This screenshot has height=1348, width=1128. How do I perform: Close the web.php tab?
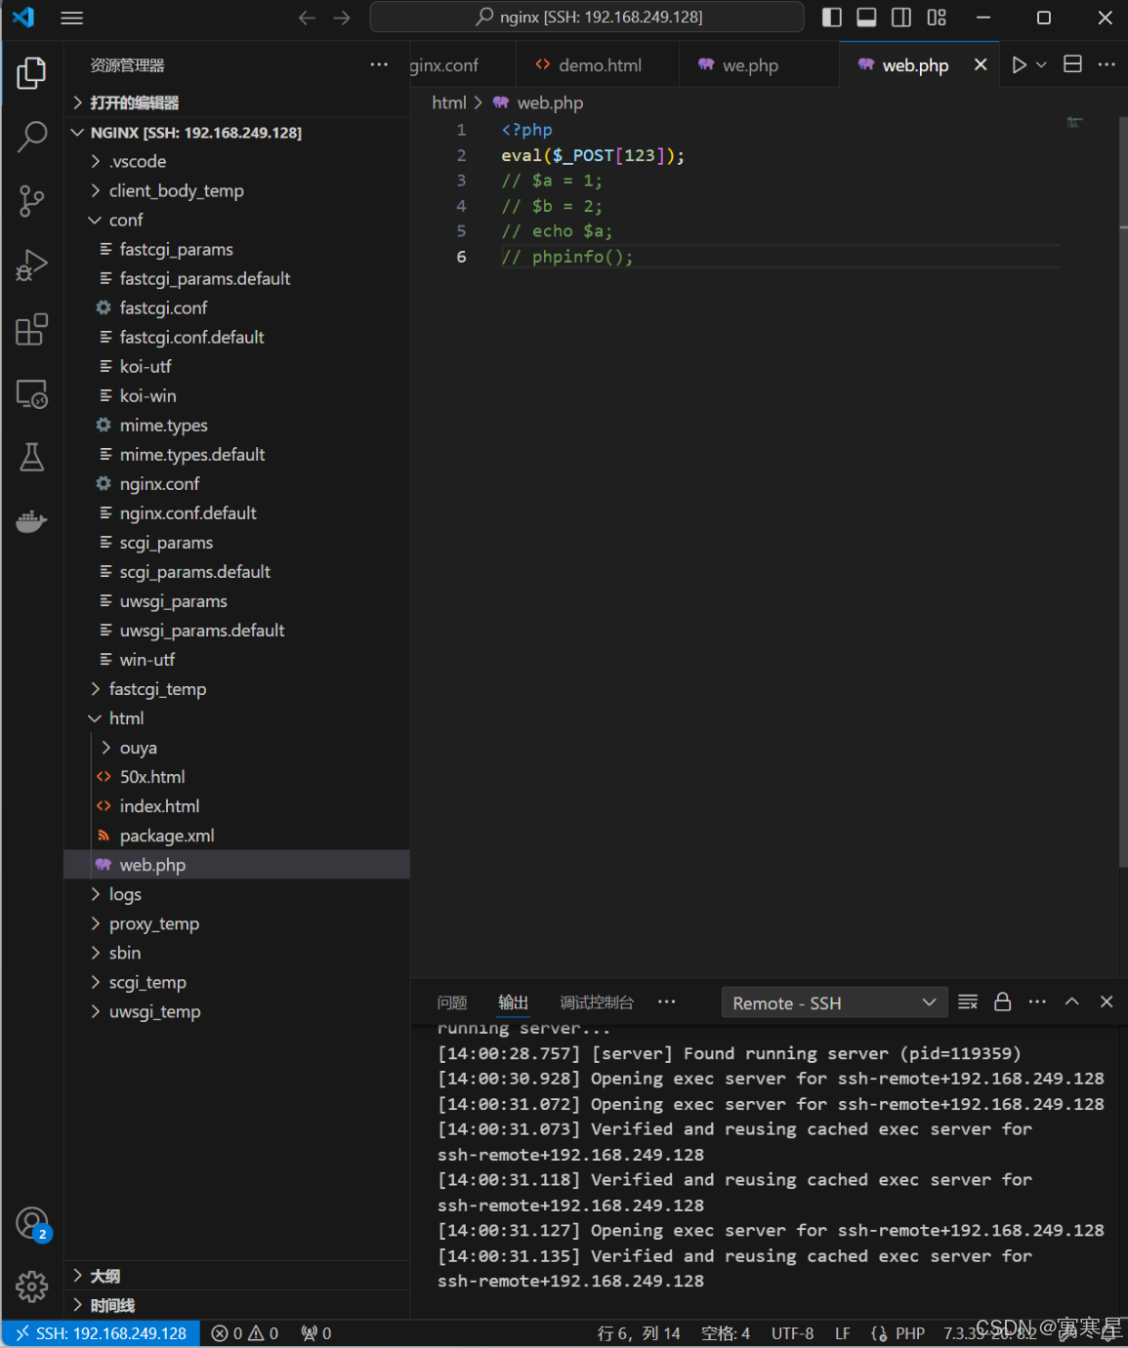coord(981,64)
